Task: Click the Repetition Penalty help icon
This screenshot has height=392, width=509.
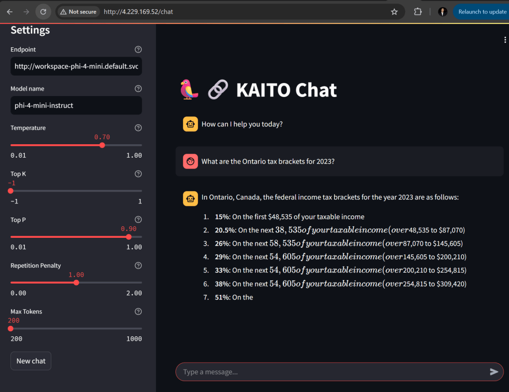Action: [x=138, y=266]
